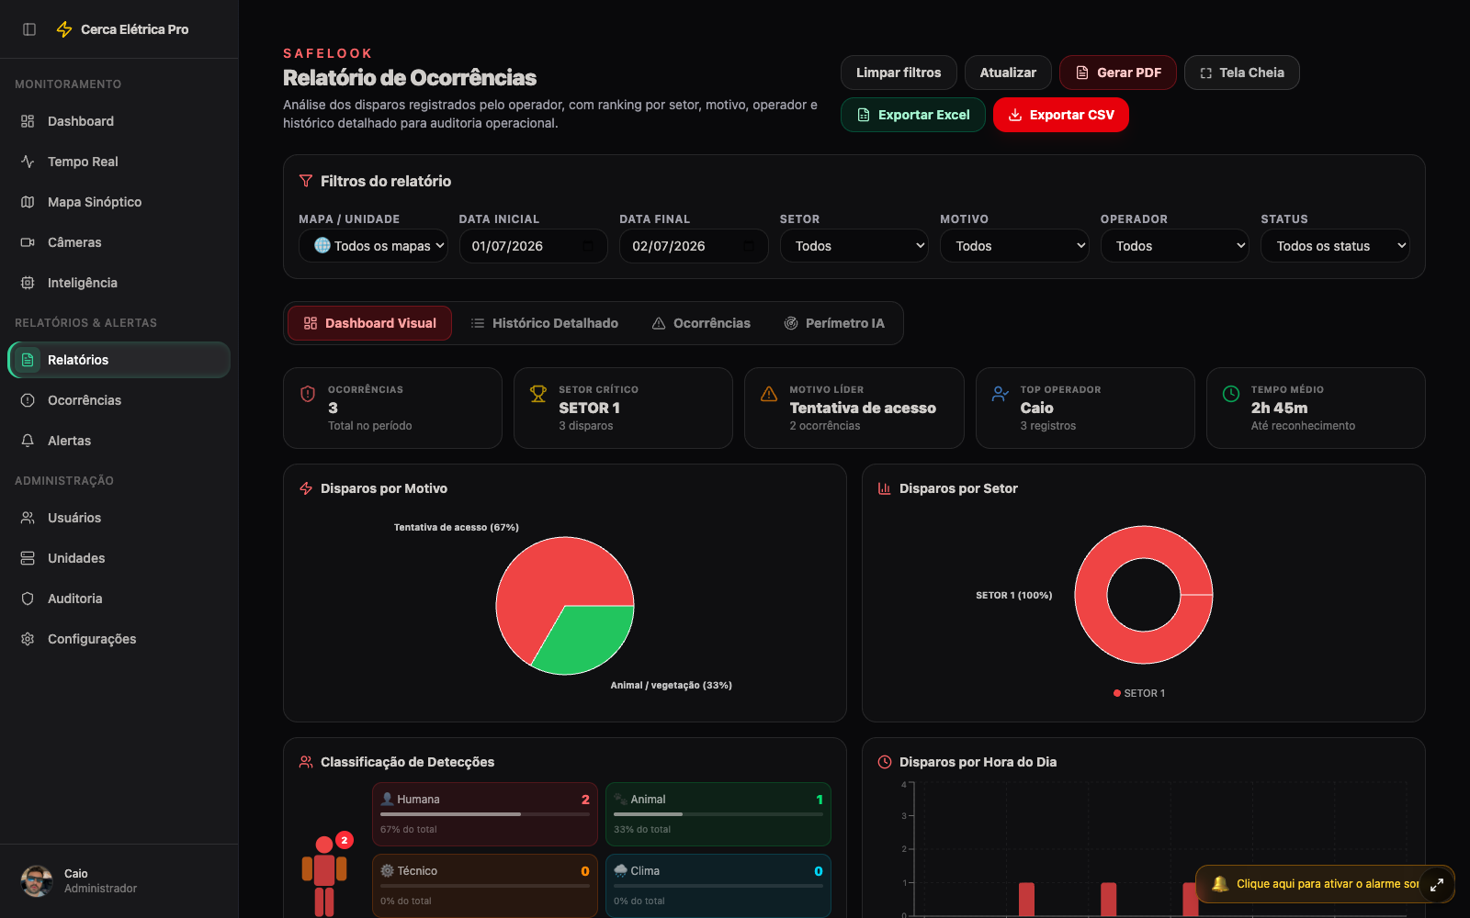Switch to the Perímetro IA tab
This screenshot has width=1470, height=918.
click(834, 323)
